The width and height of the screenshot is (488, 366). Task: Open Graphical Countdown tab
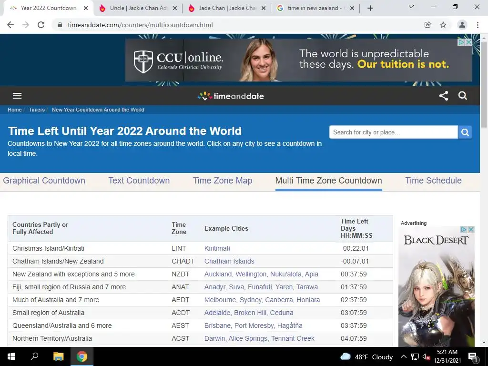click(44, 181)
